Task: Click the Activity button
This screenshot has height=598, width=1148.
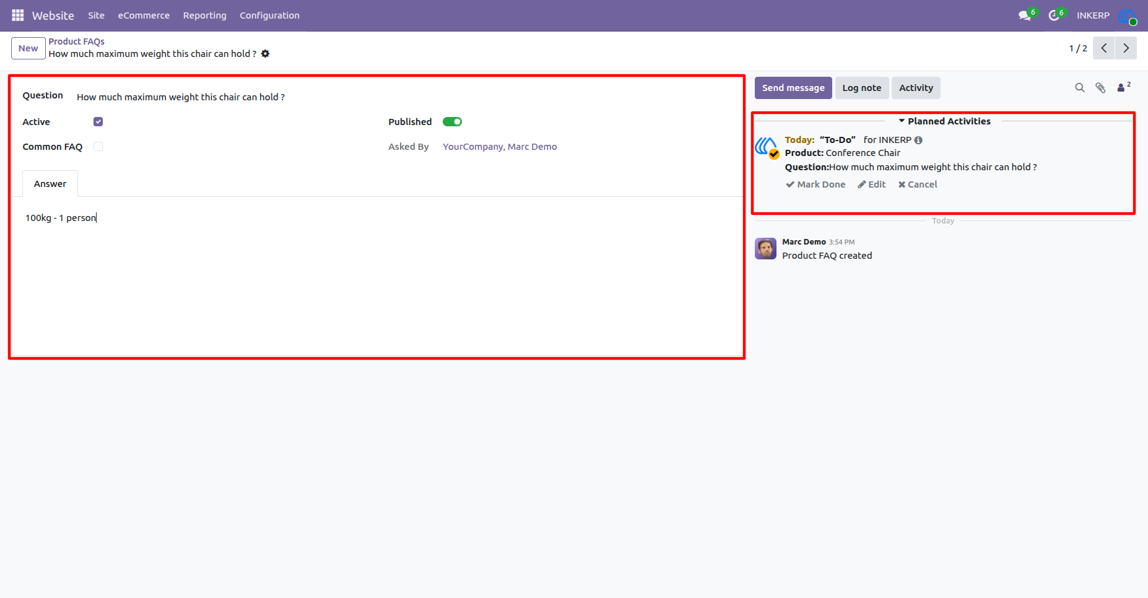Action: 916,88
